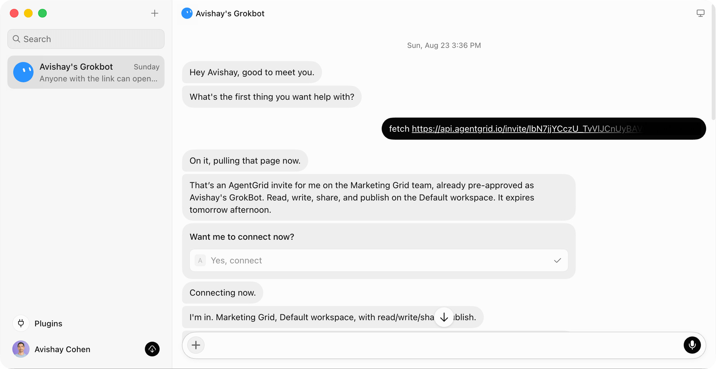Click the 'A' key badge beside Yes, connect
Screen dimensions: 716x369
click(x=200, y=260)
